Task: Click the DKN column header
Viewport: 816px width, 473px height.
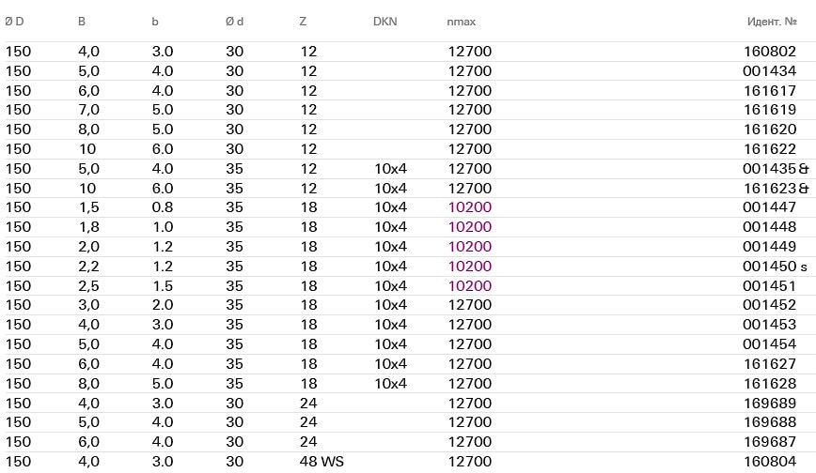Action: tap(385, 22)
